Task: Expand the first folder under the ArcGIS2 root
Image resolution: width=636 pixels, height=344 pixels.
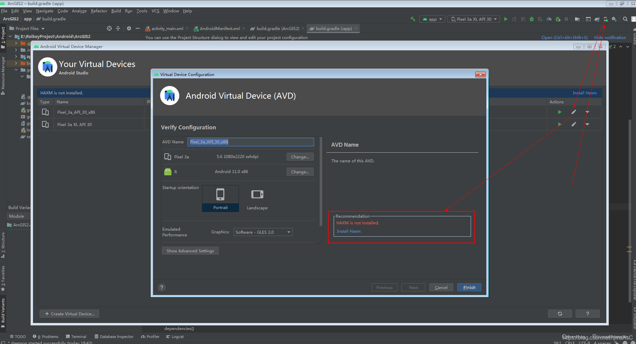Action: (16, 43)
